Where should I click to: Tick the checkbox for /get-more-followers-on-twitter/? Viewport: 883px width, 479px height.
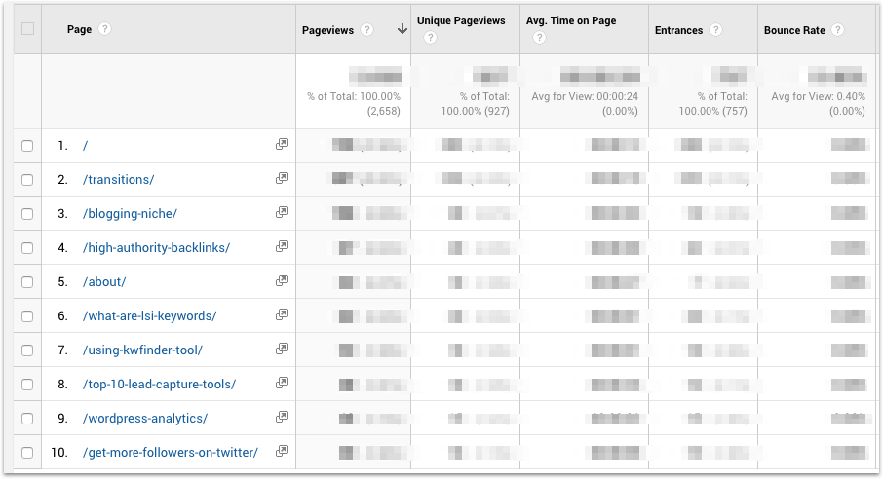(27, 453)
